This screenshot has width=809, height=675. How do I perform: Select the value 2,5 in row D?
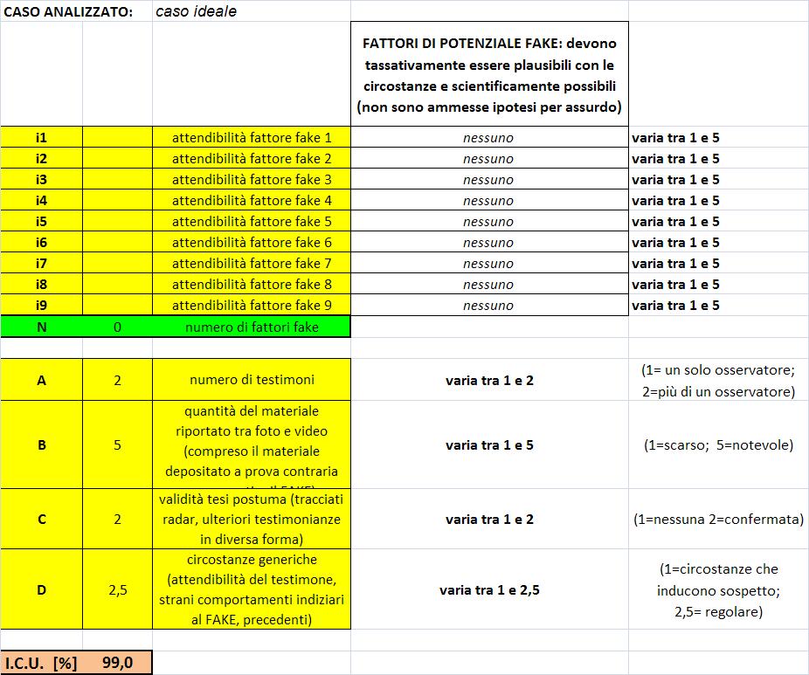(x=117, y=589)
